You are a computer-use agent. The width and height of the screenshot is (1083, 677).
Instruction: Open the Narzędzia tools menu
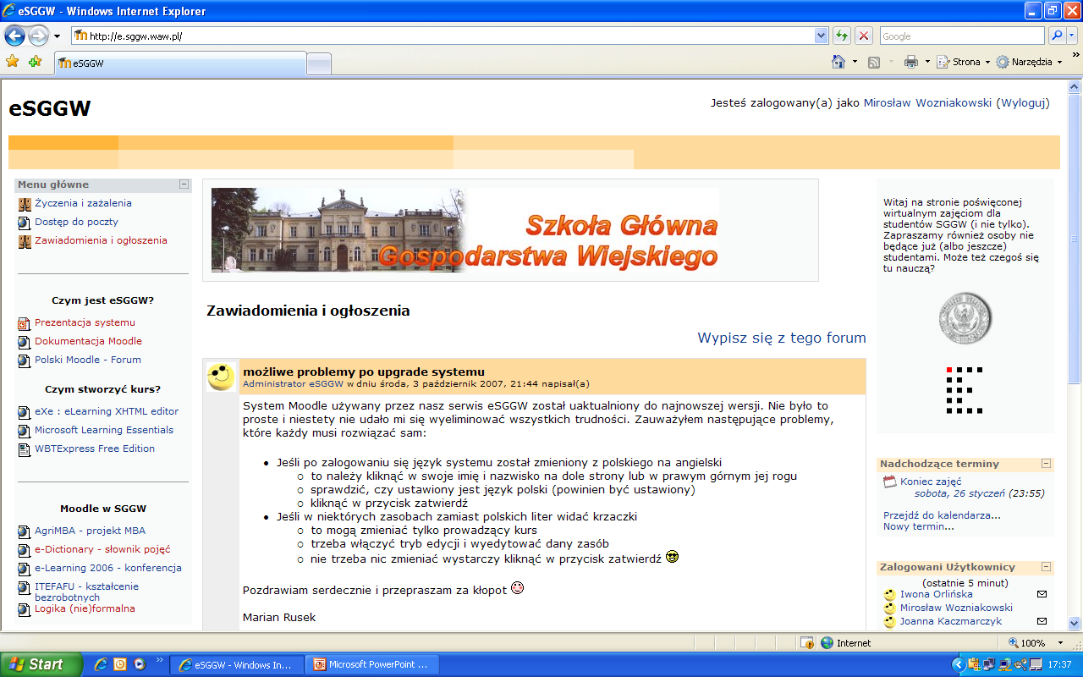click(1029, 62)
